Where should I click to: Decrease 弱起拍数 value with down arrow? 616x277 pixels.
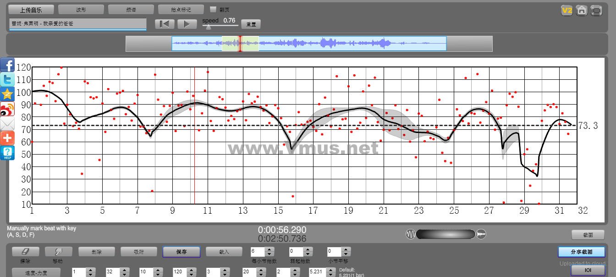click(x=307, y=254)
